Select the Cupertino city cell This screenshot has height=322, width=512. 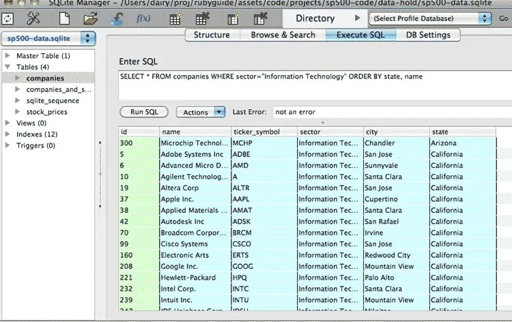[x=397, y=199]
